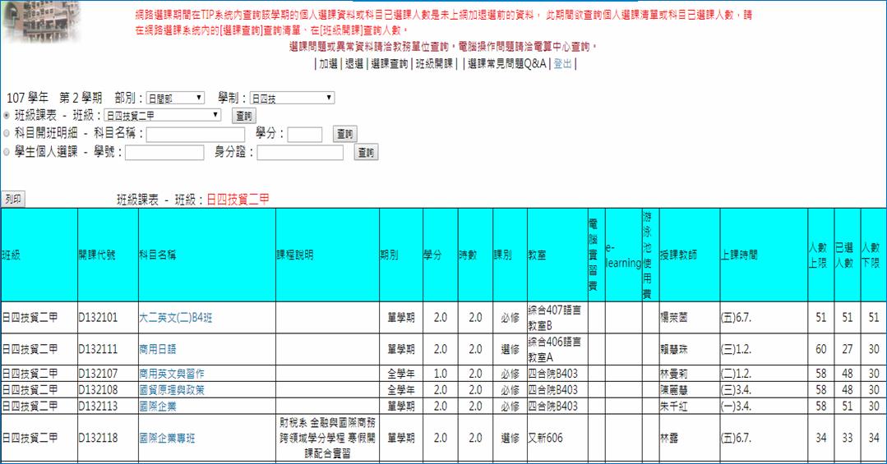Open 選課常見問題Q&A link
887x464 pixels.
pyautogui.click(x=507, y=64)
